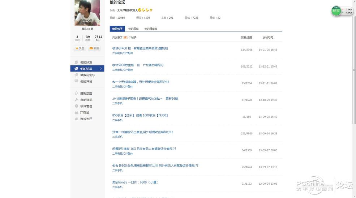Image resolution: width=356 pixels, height=198 pixels.
Task: Click the 精华：32 statistic
Action: click(215, 18)
